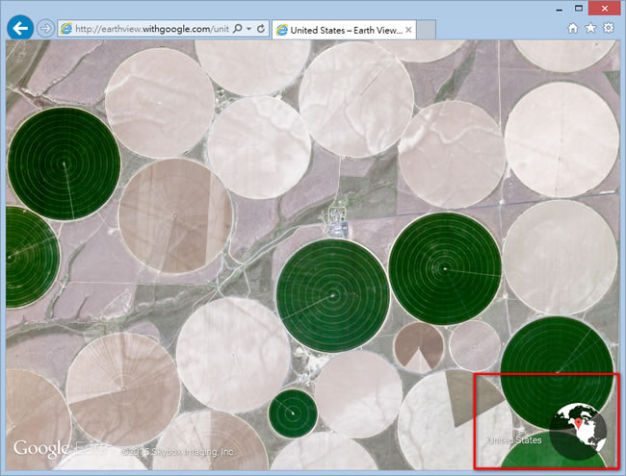Viewport: 626px width, 476px height.
Task: Close the United States – Earth View tab
Action: (x=408, y=30)
